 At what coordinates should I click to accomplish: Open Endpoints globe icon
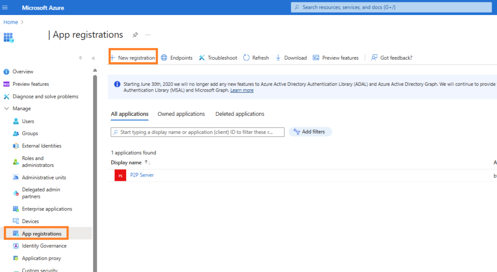[164, 58]
